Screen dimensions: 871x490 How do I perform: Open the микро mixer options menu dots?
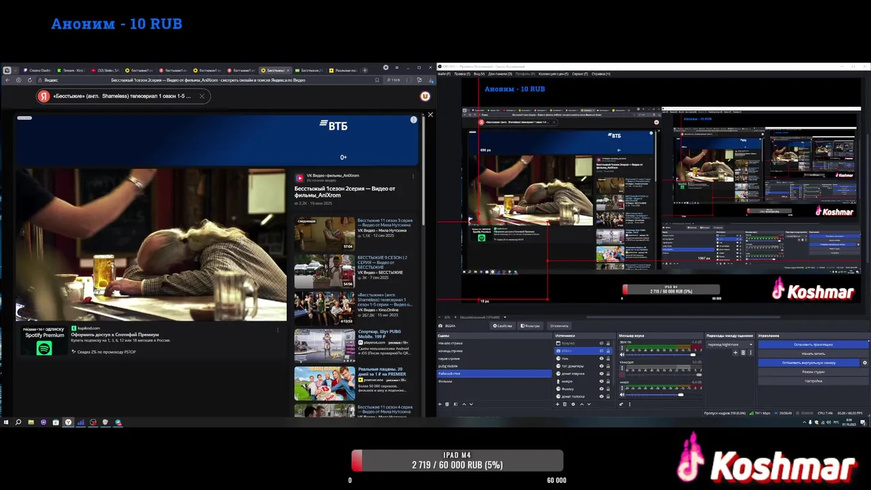(x=622, y=388)
